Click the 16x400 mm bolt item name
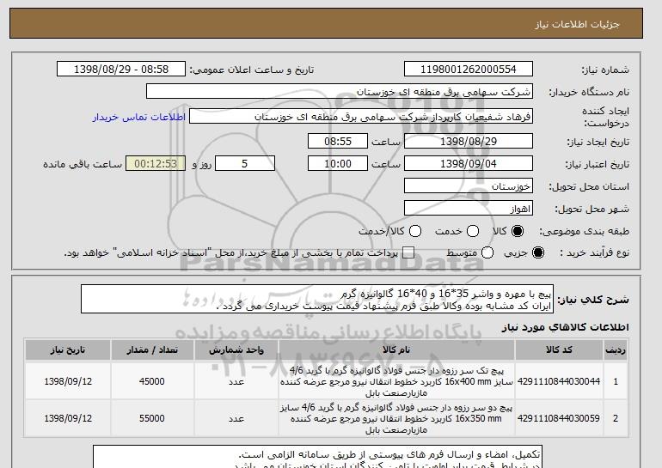 tap(396, 381)
